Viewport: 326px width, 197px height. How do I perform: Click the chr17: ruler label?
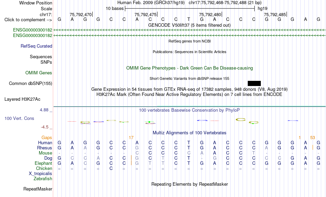[46, 14]
